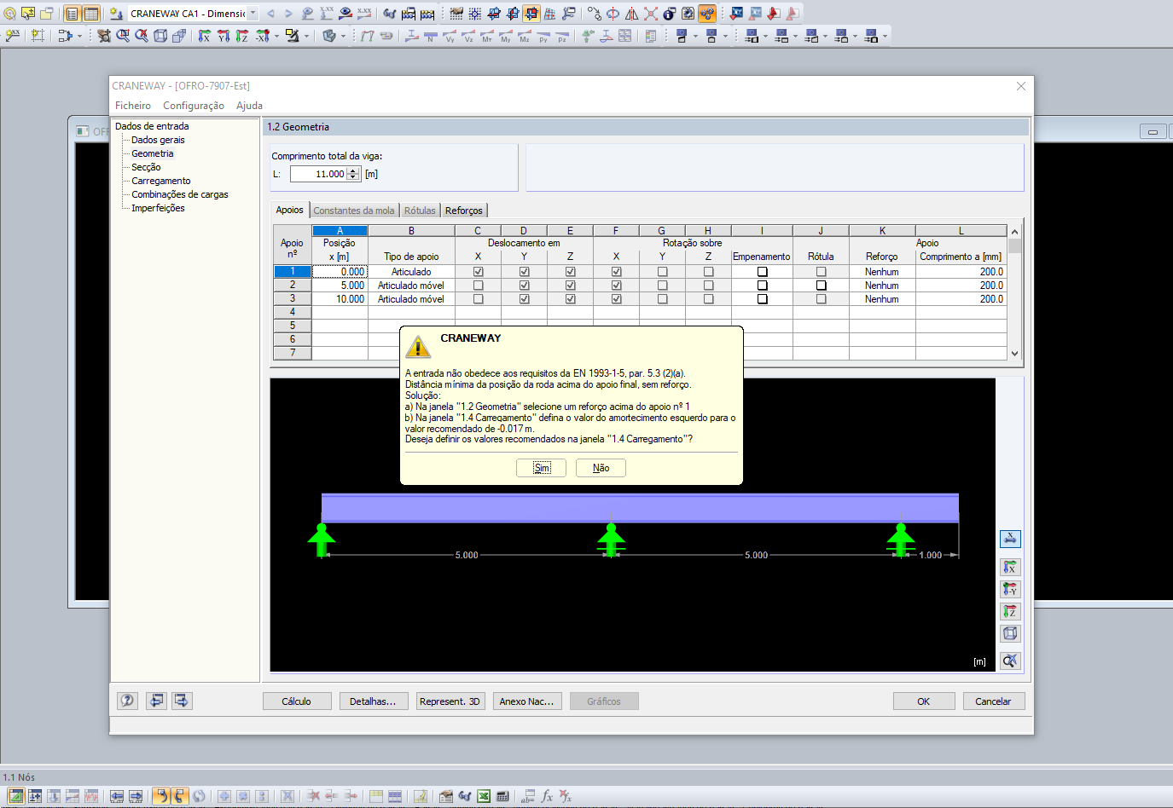
Task: Open the Ajuda menu
Action: click(249, 106)
